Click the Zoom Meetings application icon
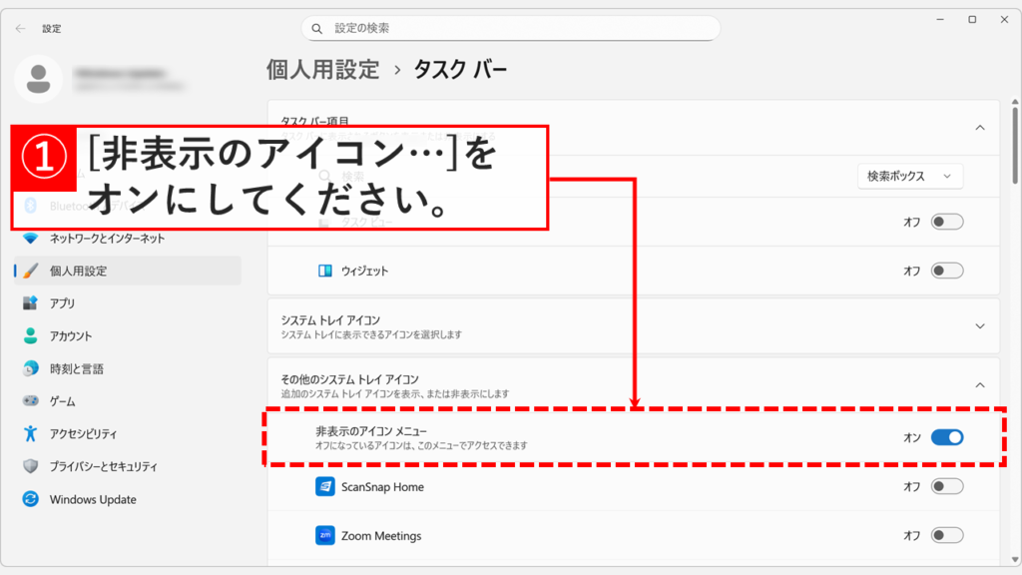The image size is (1022, 575). tap(324, 535)
